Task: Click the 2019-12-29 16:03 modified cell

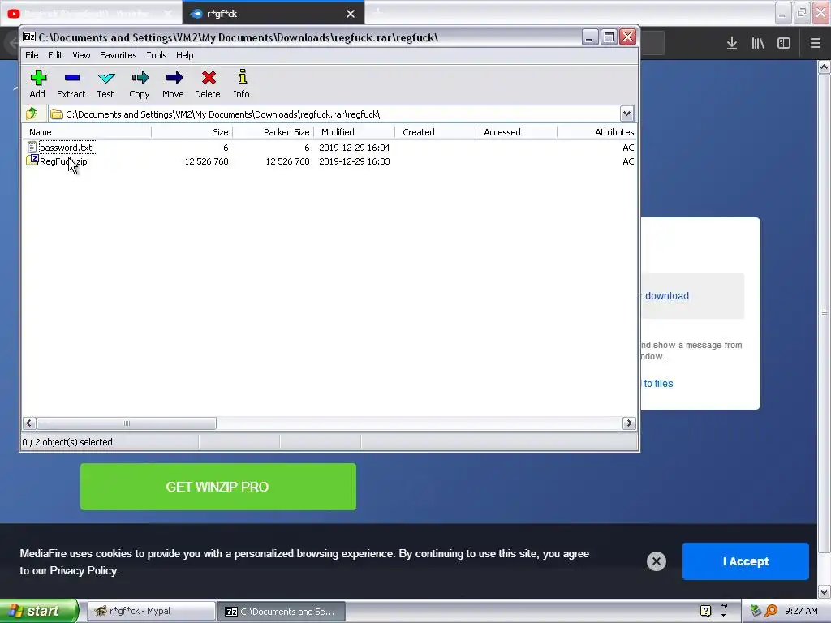Action: (354, 161)
